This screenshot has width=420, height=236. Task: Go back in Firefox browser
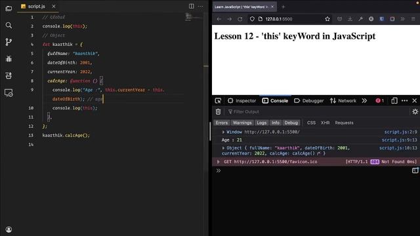[x=219, y=19]
